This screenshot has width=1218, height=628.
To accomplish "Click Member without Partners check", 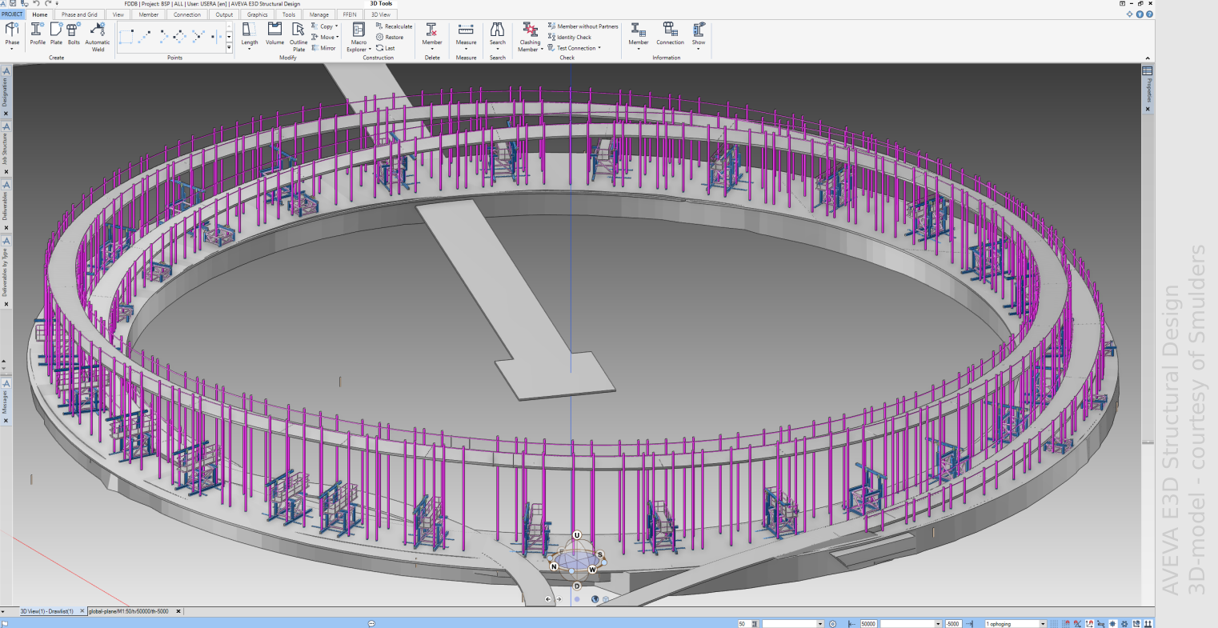I will pyautogui.click(x=583, y=26).
